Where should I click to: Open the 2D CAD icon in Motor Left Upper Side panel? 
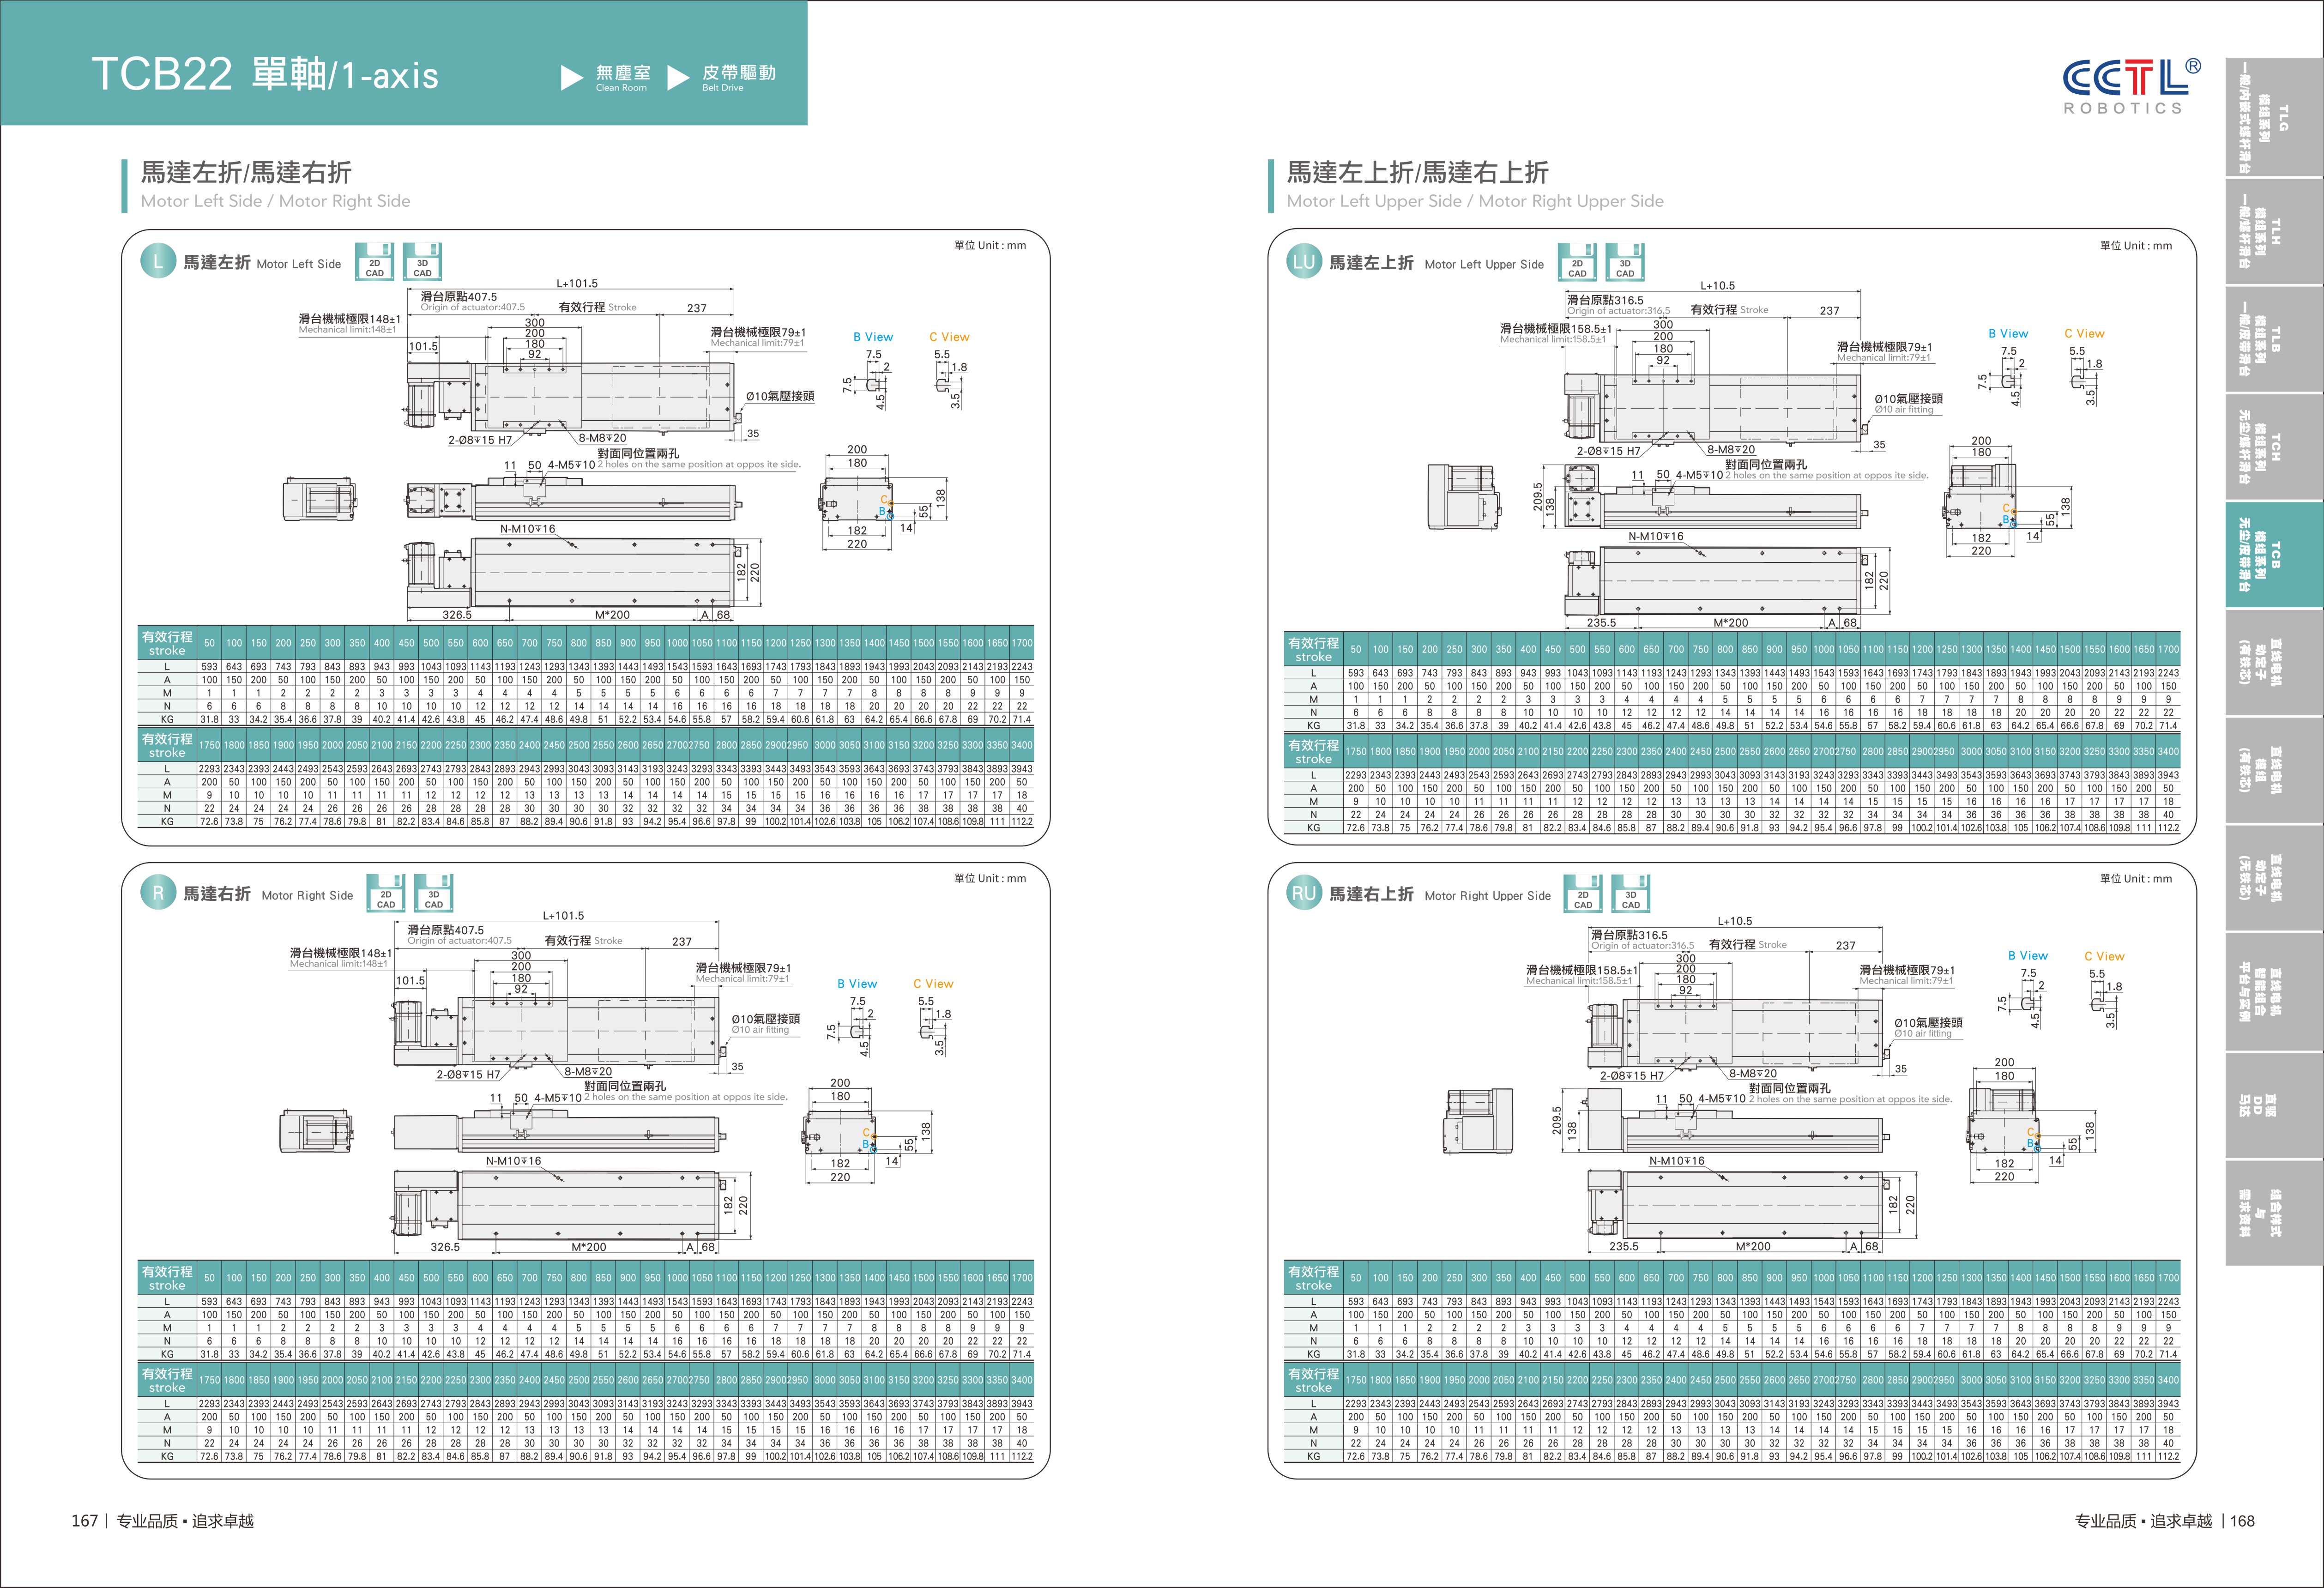pos(1577,262)
